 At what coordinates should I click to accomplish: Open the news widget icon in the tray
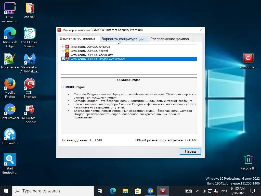tap(189, 191)
